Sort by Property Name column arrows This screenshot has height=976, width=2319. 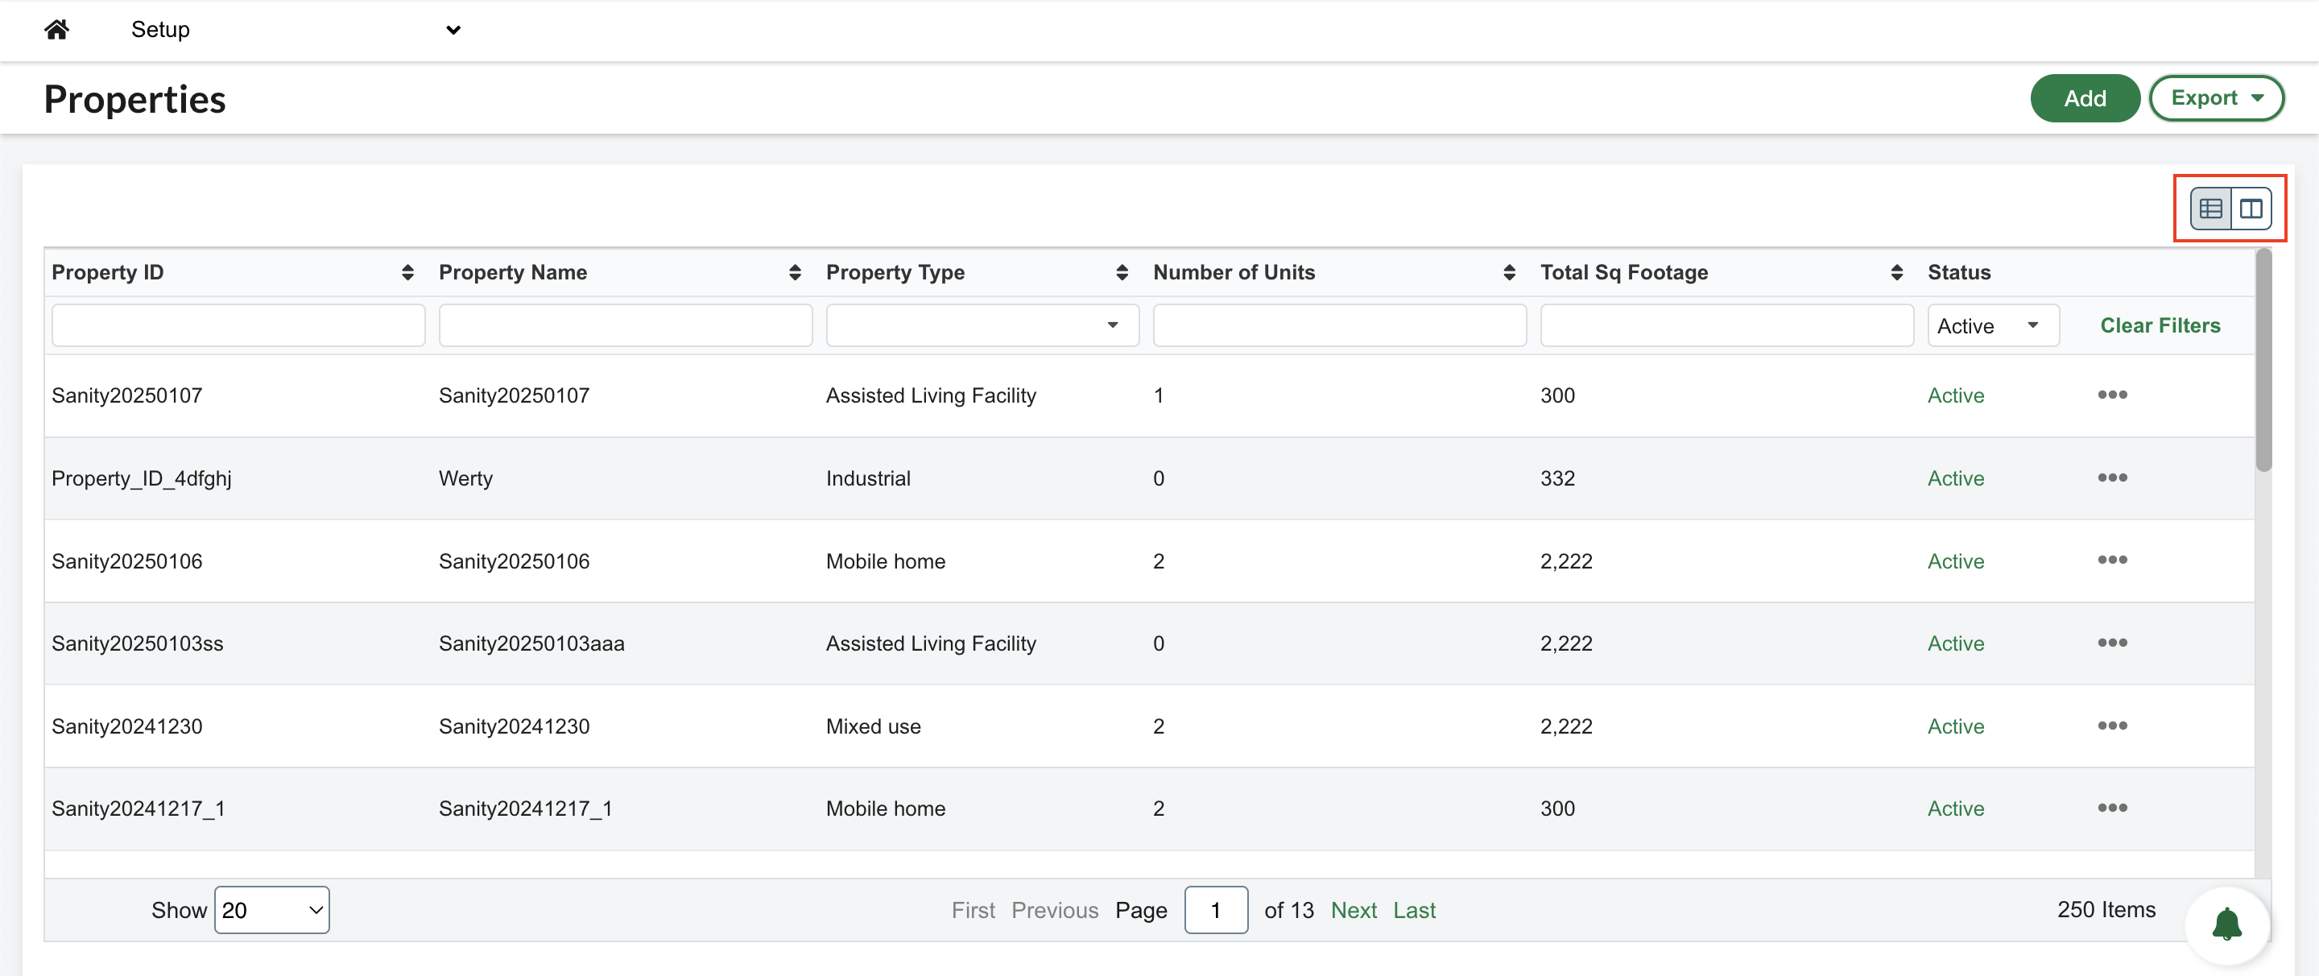point(795,273)
